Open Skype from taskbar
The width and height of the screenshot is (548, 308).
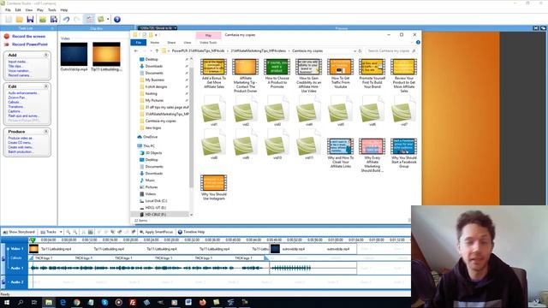tap(104, 302)
